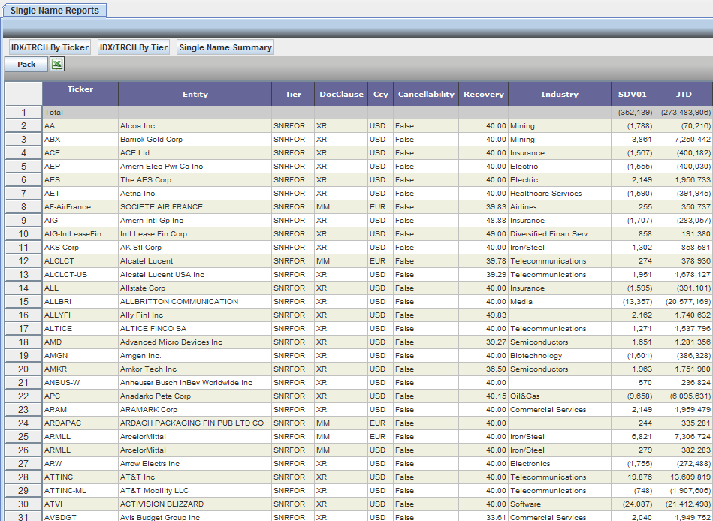
Task: Open the Single Name Reports tab
Action: click(54, 10)
